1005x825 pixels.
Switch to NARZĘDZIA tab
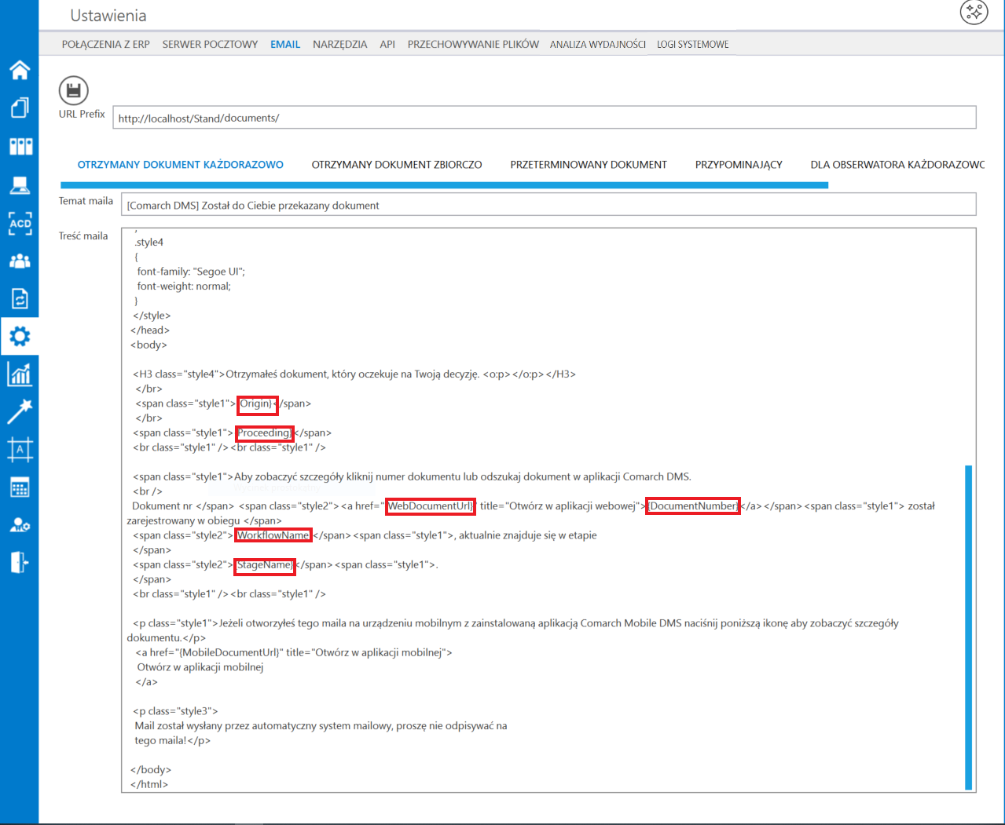(x=339, y=45)
